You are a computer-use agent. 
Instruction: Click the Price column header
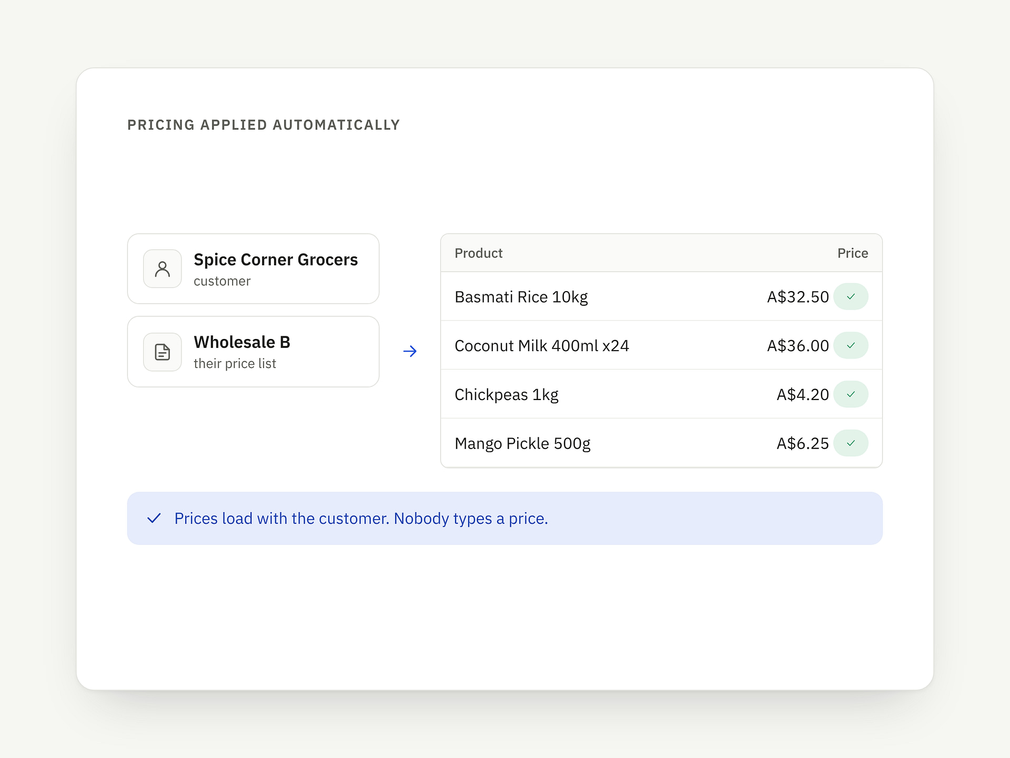tap(853, 253)
